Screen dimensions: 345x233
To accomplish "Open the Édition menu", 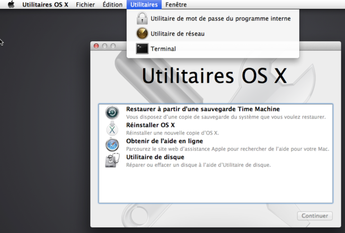I will [112, 4].
